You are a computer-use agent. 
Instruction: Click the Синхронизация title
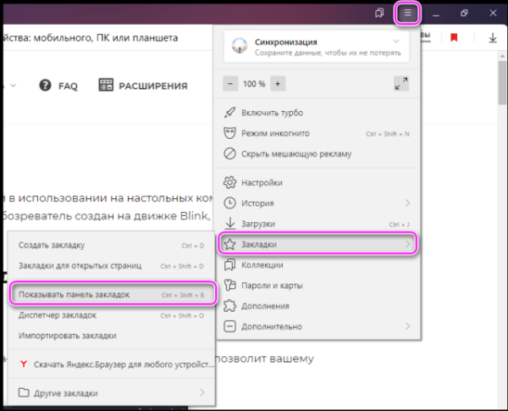point(286,42)
